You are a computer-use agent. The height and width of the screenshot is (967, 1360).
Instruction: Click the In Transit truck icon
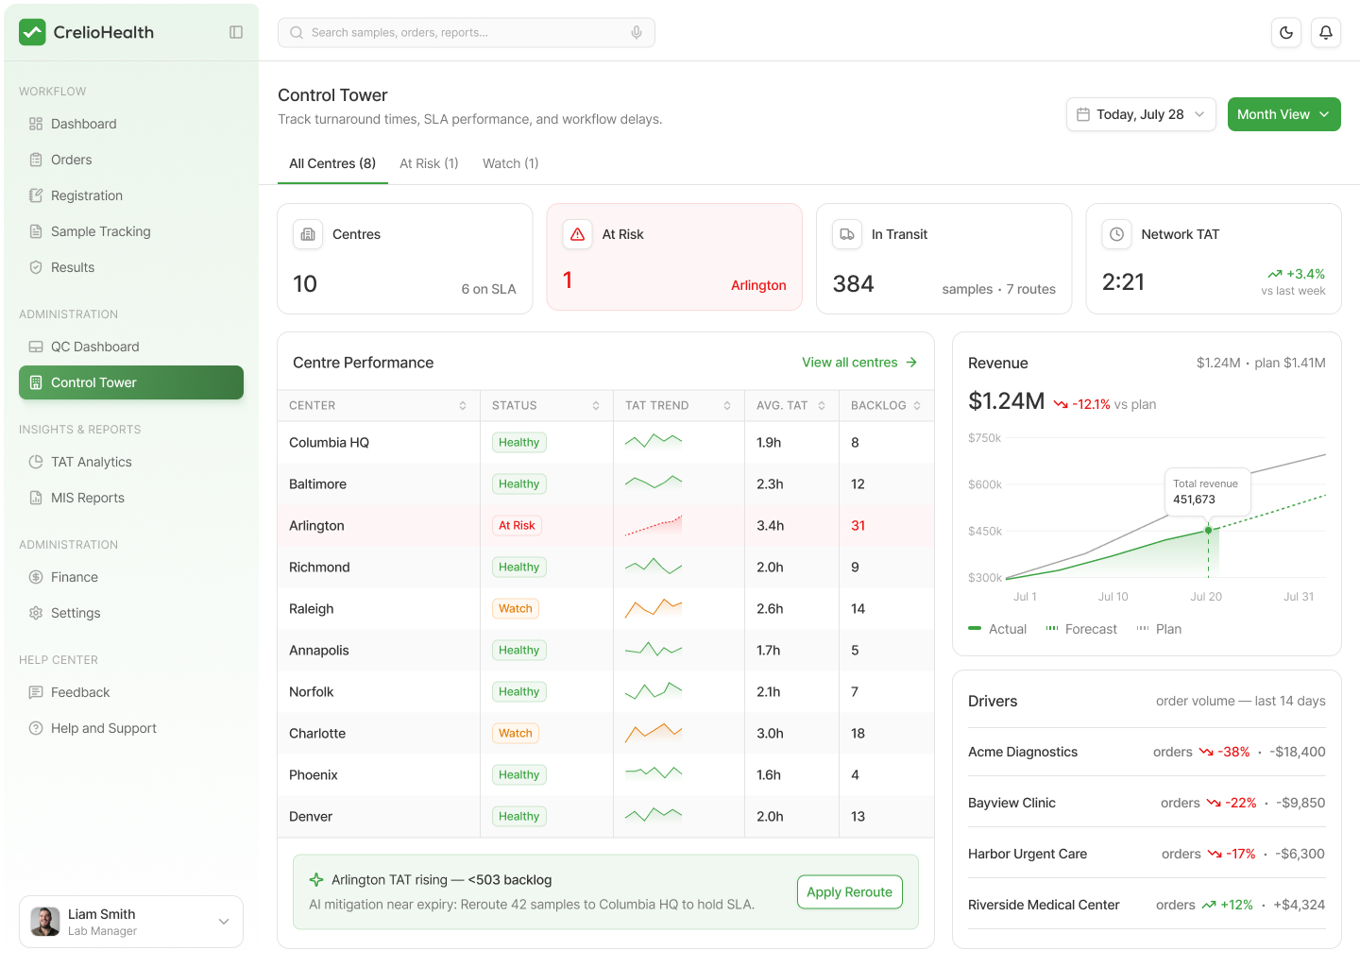click(x=847, y=234)
